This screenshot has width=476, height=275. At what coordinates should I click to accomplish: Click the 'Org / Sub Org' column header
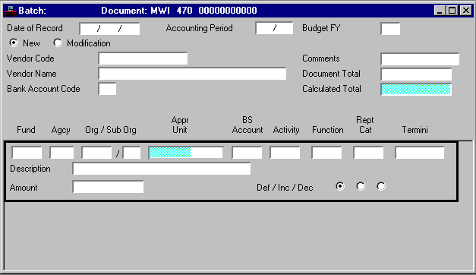pyautogui.click(x=111, y=130)
